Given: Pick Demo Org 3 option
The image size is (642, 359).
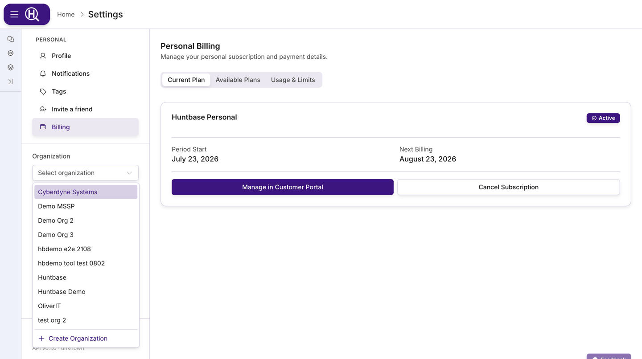Looking at the screenshot, I should [86, 235].
